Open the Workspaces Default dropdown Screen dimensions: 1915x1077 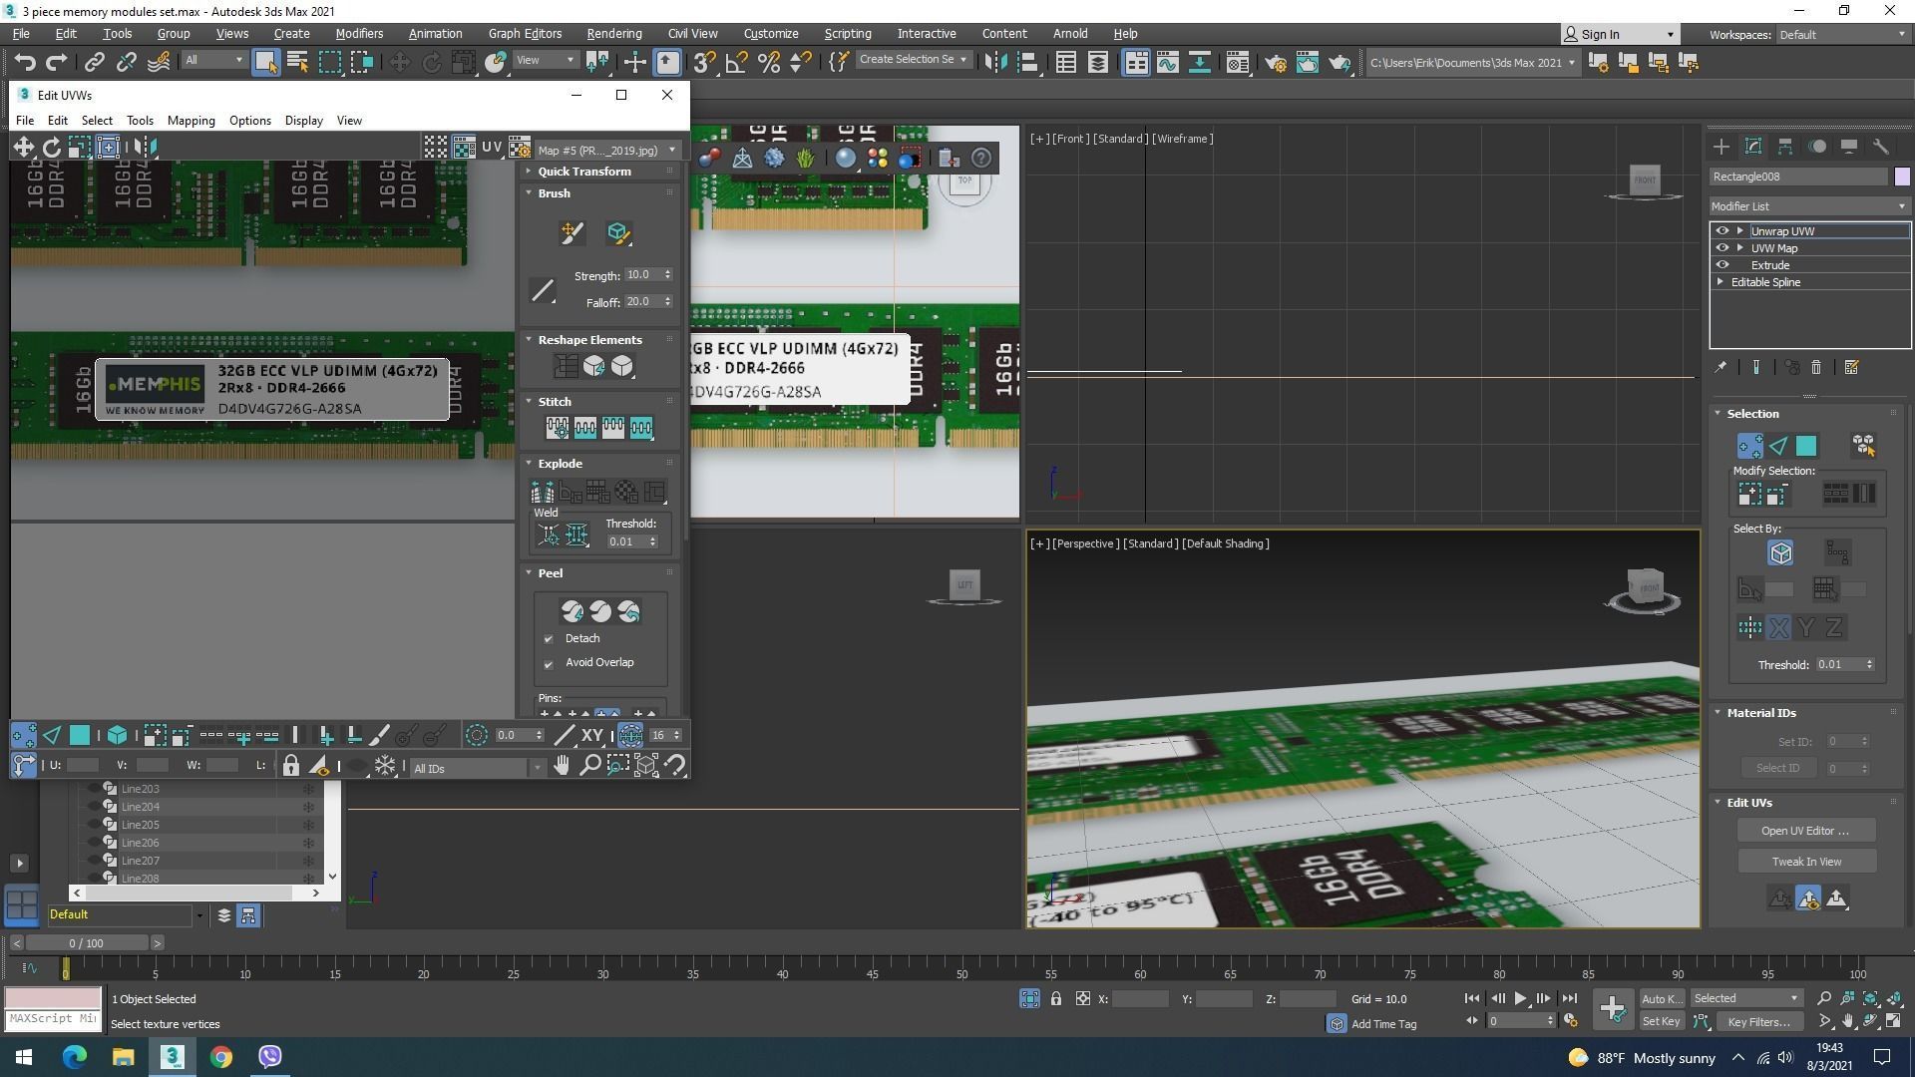point(1842,35)
